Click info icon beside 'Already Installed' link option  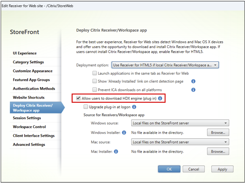pyautogui.click(x=193, y=81)
